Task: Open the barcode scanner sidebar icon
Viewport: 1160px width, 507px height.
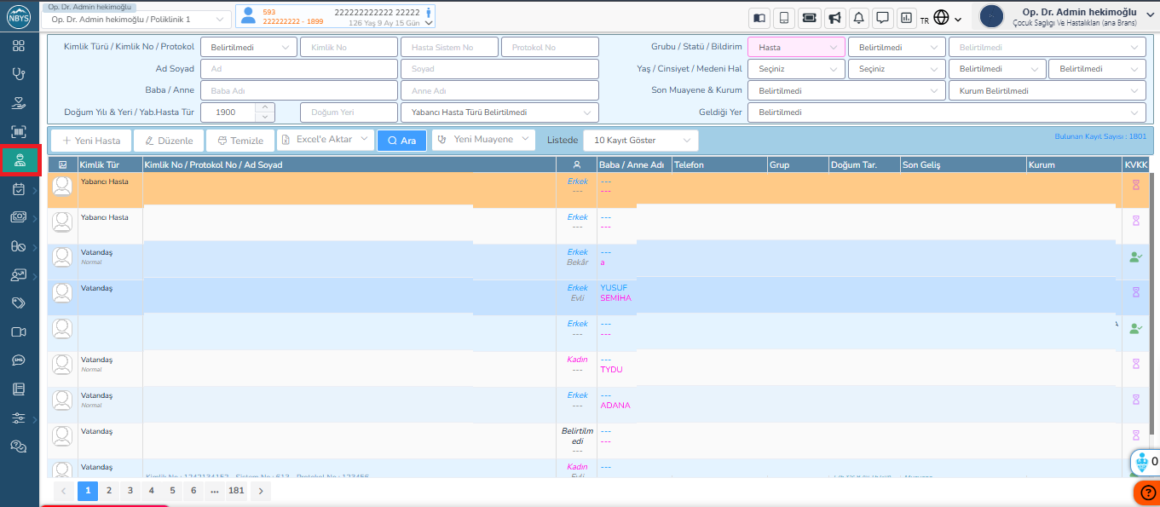Action: 19,132
